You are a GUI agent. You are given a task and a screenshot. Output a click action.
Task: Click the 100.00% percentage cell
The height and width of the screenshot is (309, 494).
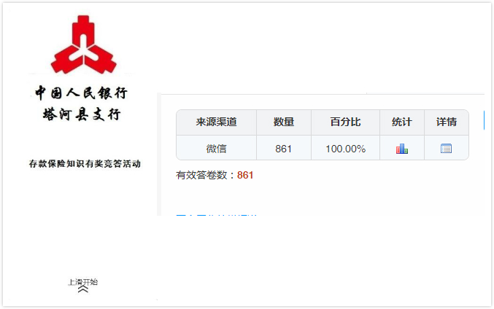click(x=345, y=148)
